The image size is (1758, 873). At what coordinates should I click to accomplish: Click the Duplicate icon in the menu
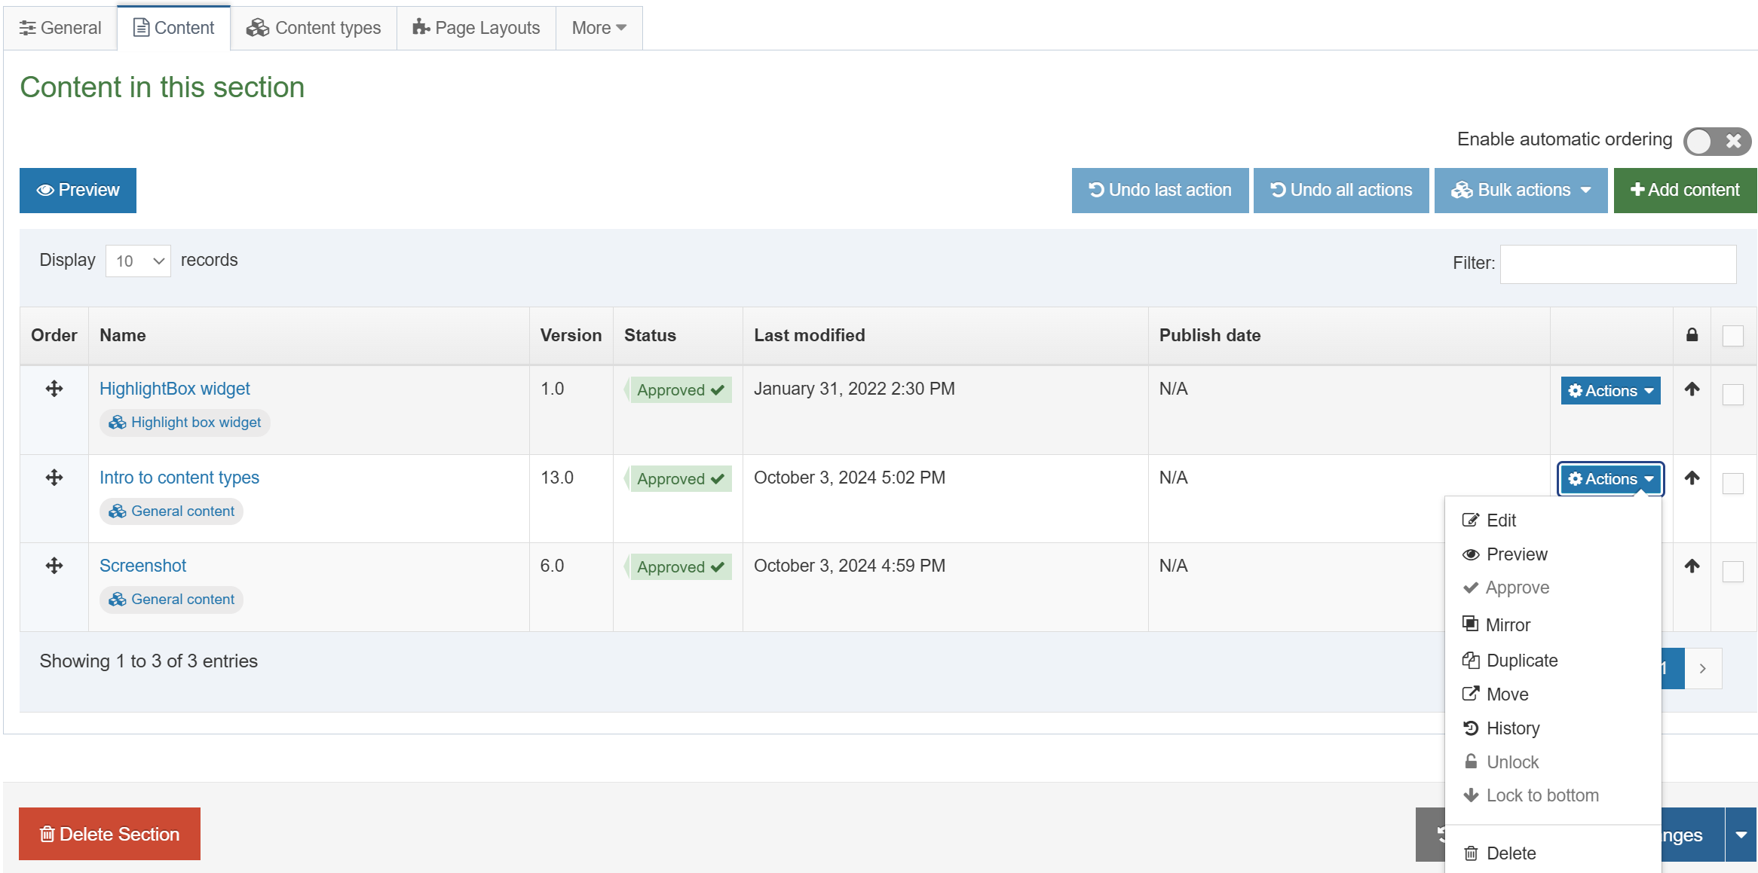(1470, 661)
